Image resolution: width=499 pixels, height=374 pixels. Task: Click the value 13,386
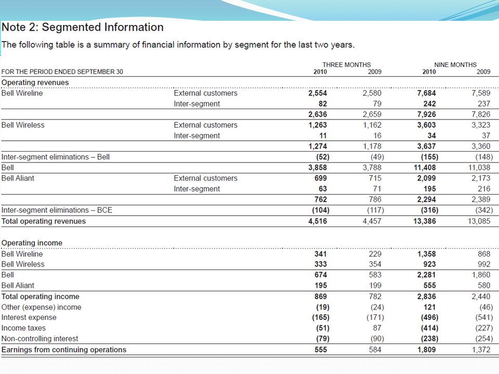coord(425,221)
